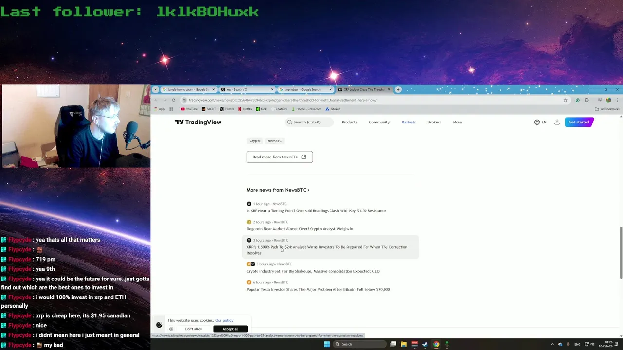Screen dimensions: 623x350
Task: Click Don't allow cookies
Action: point(194,329)
